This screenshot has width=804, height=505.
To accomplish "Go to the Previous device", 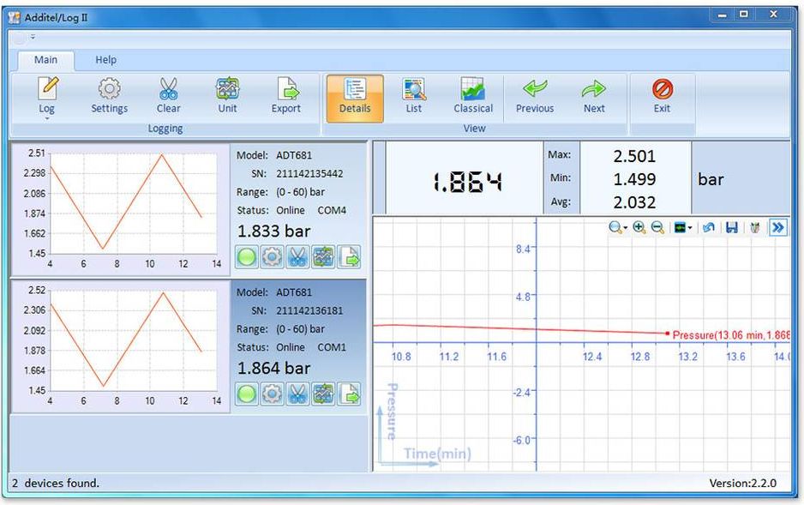I will pos(535,95).
